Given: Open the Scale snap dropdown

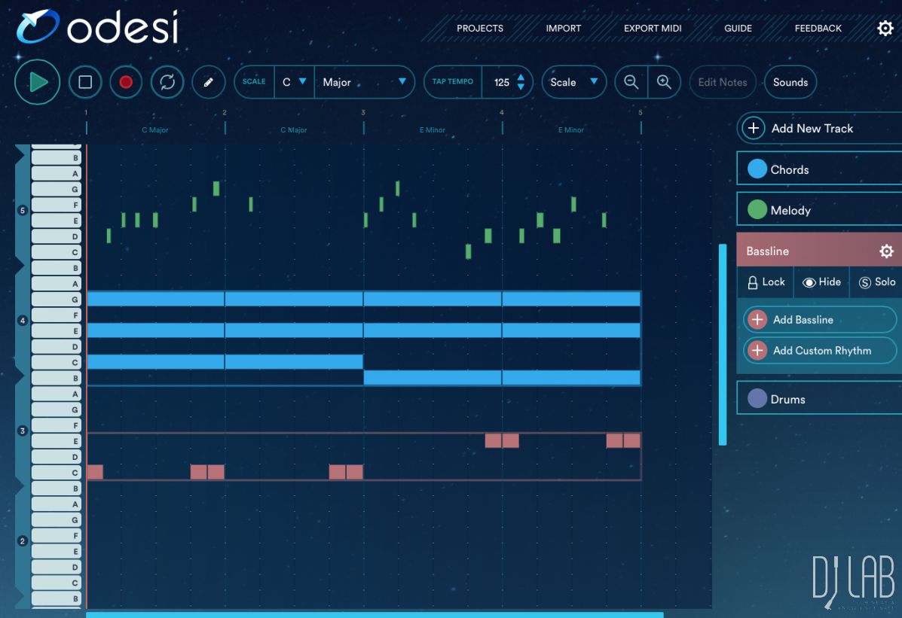Looking at the screenshot, I should tap(573, 82).
